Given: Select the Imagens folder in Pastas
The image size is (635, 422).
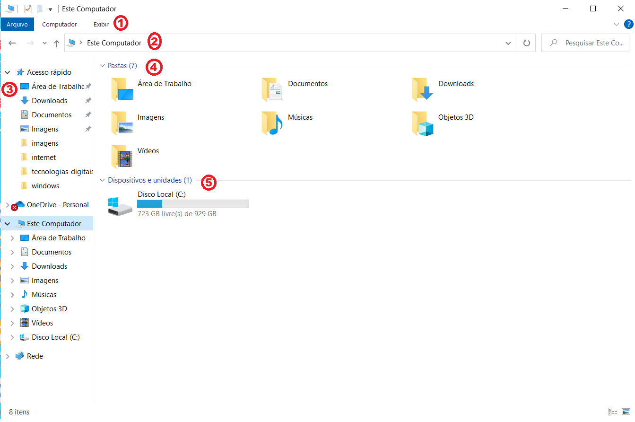Looking at the screenshot, I should [122, 123].
